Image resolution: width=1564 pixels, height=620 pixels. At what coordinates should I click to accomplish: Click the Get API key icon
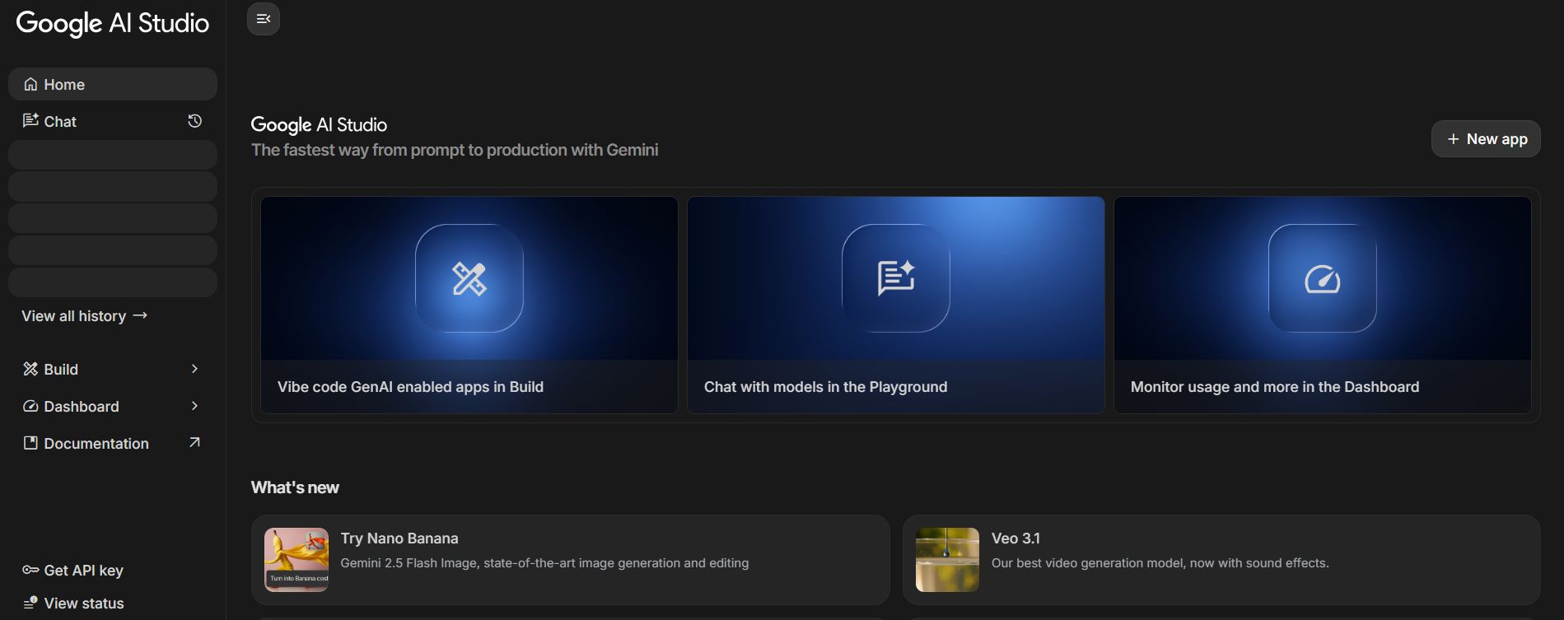(30, 570)
